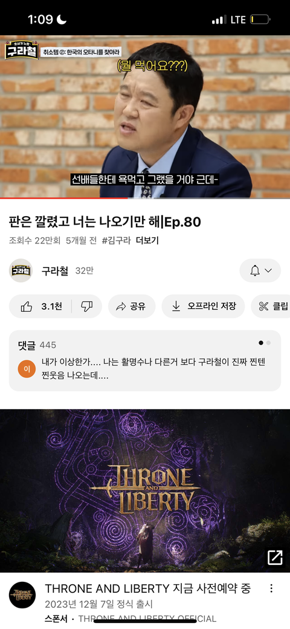Like the video with the thumbs up icon
Viewport: 290px width, 629px height.
click(x=27, y=306)
